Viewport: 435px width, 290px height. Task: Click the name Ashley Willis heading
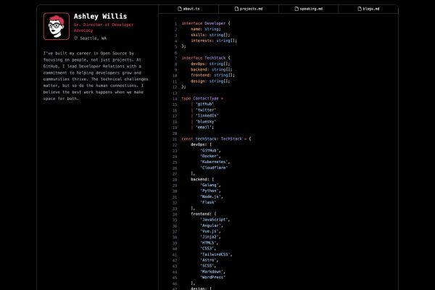[x=100, y=17]
